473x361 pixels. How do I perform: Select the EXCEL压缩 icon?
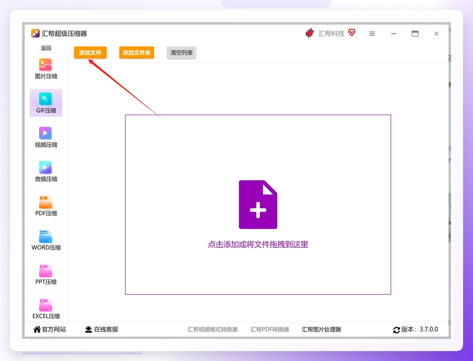click(45, 304)
